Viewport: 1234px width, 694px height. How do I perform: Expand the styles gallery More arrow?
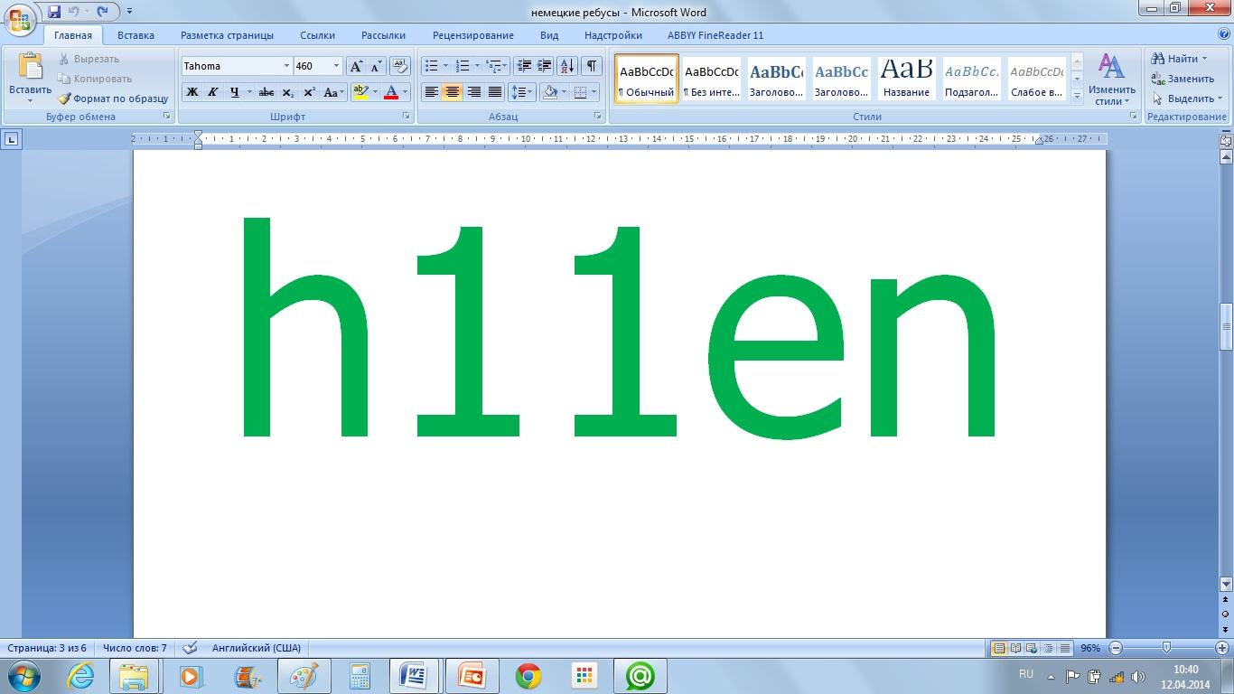point(1077,96)
